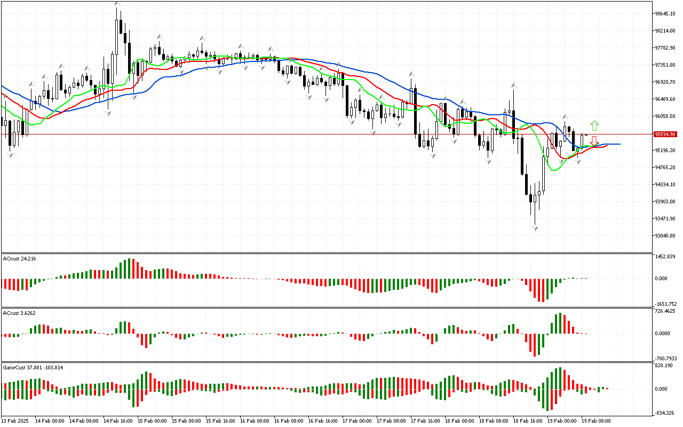Click the 14 Feb 08:00 time label
This screenshot has width=683, height=427.
coord(84,421)
